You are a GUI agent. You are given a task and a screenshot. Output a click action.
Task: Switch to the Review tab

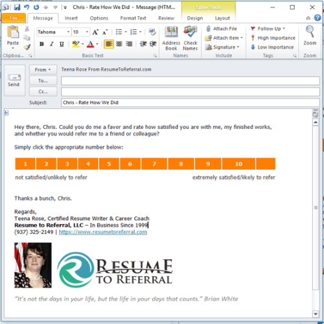coord(166,18)
